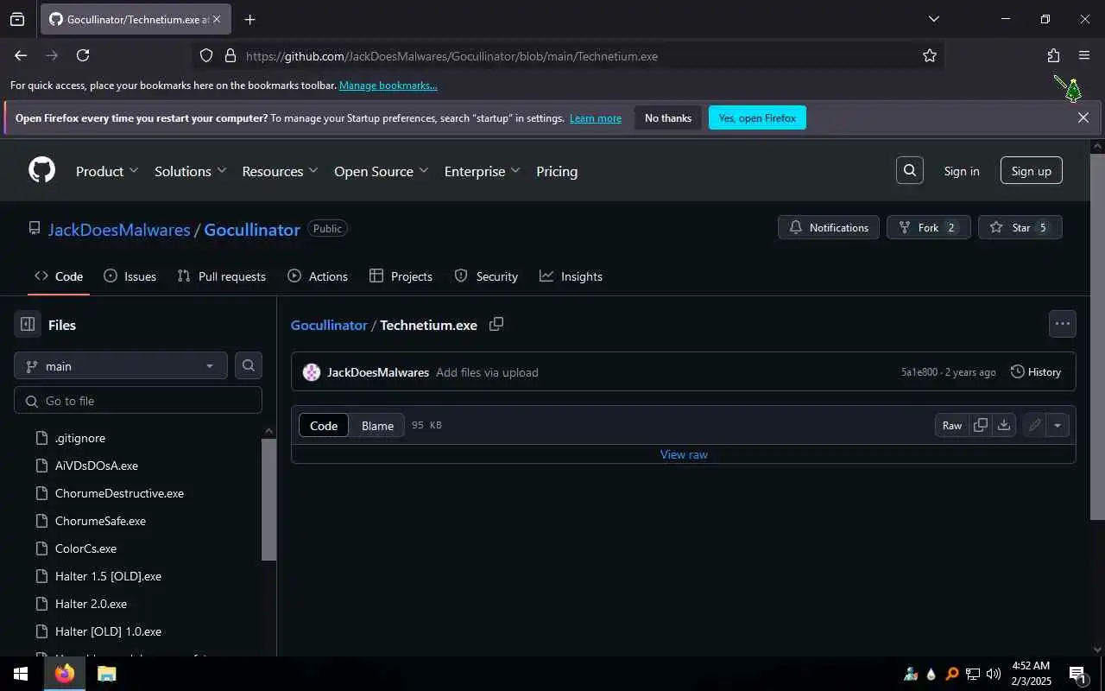Open Firefox extensions puzzle icon

pos(1053,55)
